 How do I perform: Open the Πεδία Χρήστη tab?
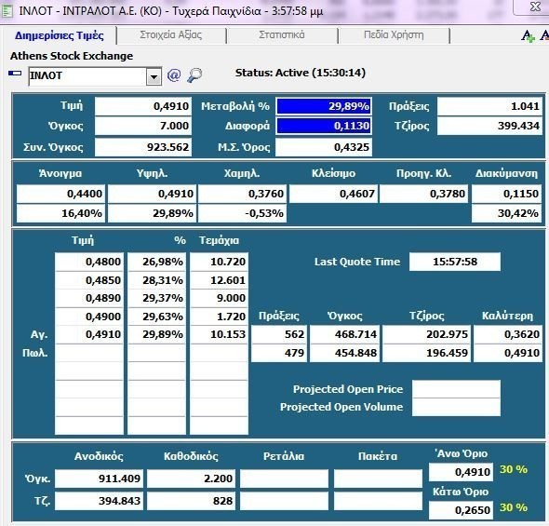pyautogui.click(x=394, y=35)
